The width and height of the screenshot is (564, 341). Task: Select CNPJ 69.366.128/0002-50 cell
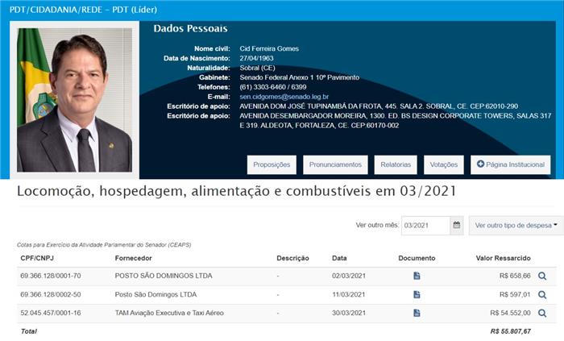pyautogui.click(x=51, y=294)
